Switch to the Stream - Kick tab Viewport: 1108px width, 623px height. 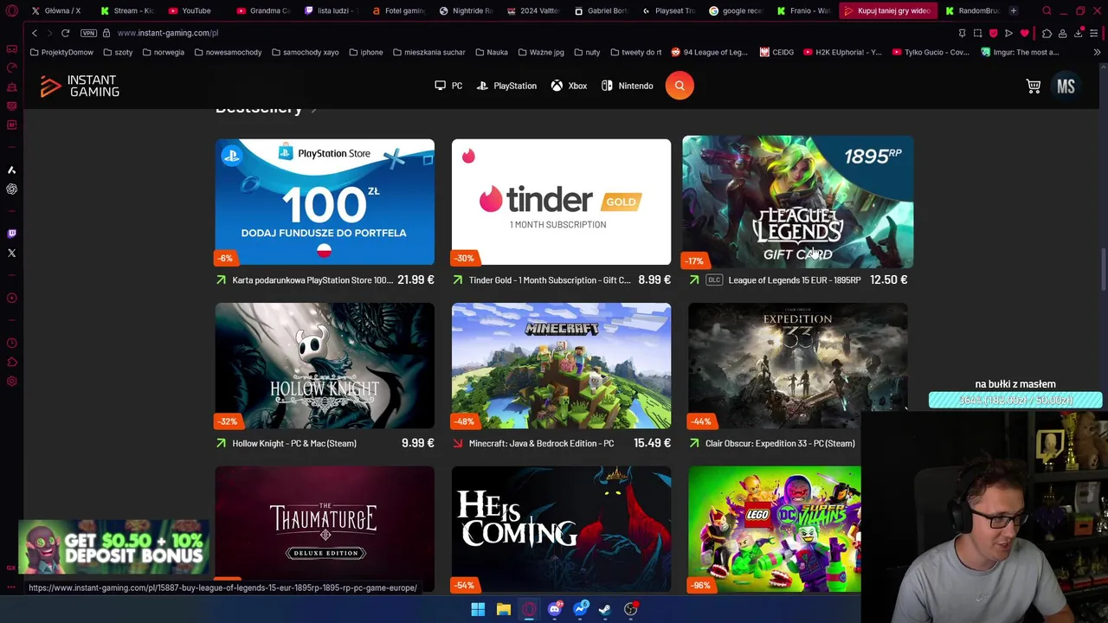pyautogui.click(x=126, y=11)
